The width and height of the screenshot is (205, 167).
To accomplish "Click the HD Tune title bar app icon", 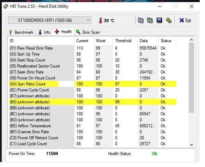I will point(6,7).
